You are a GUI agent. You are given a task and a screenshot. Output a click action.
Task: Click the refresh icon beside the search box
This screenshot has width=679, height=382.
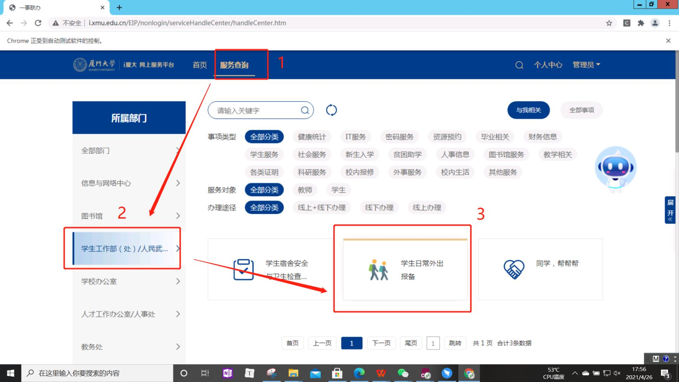(x=331, y=110)
